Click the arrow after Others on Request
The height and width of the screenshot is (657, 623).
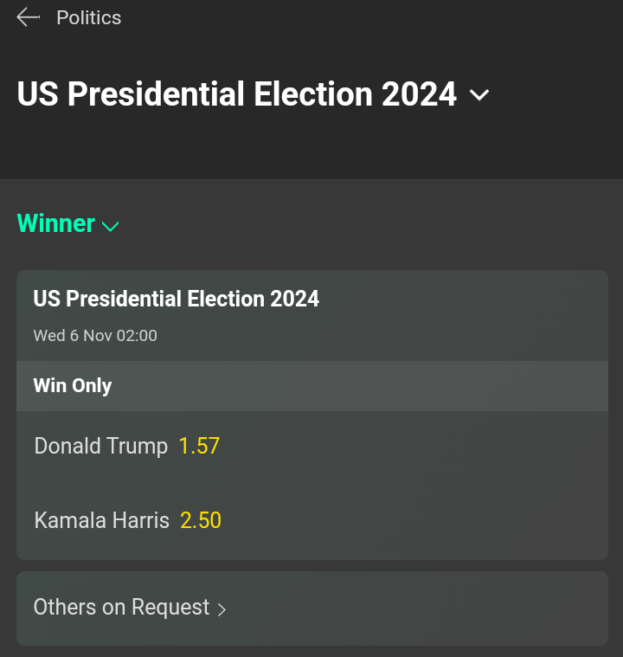[222, 609]
